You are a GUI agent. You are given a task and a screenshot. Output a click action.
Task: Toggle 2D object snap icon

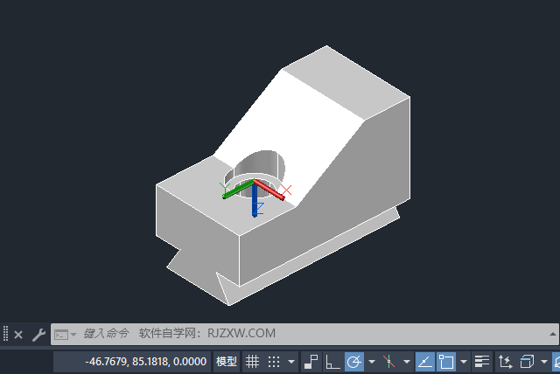(x=446, y=362)
